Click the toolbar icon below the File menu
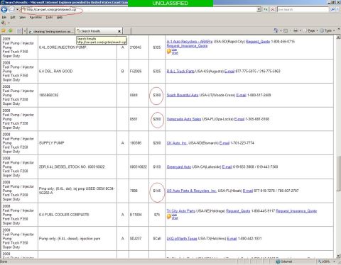 [4, 23]
